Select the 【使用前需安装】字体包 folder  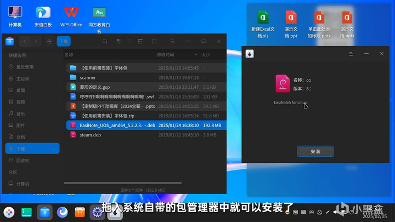pos(146,68)
